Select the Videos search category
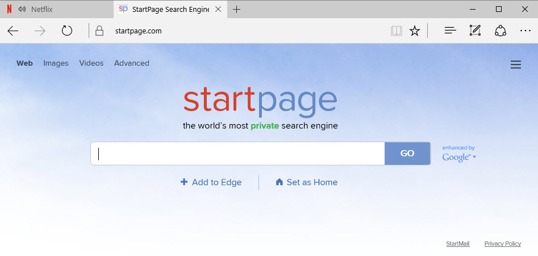The height and width of the screenshot is (256, 538). pos(91,63)
